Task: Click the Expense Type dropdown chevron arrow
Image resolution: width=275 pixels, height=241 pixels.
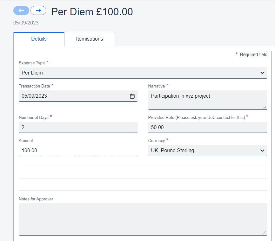Action: tap(262, 73)
